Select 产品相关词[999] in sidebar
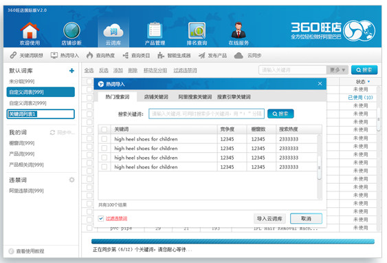The image size is (387, 263). tap(26, 165)
